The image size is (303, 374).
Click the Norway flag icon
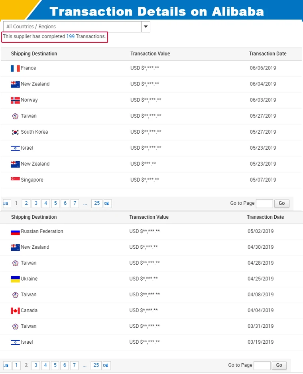(x=15, y=100)
